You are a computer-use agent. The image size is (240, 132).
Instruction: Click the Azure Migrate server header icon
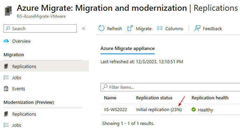click(x=8, y=11)
